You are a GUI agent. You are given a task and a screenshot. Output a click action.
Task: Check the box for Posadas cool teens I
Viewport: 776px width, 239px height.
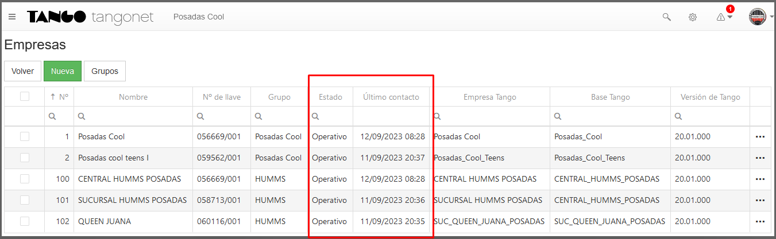tap(25, 158)
